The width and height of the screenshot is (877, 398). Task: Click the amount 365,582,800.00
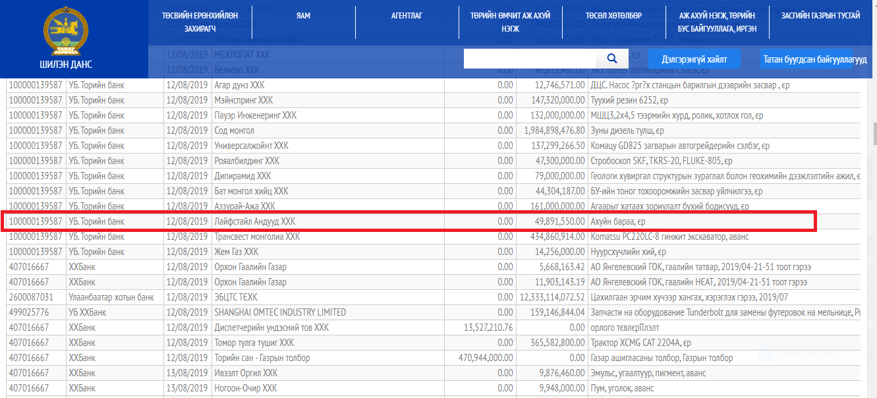[557, 343]
